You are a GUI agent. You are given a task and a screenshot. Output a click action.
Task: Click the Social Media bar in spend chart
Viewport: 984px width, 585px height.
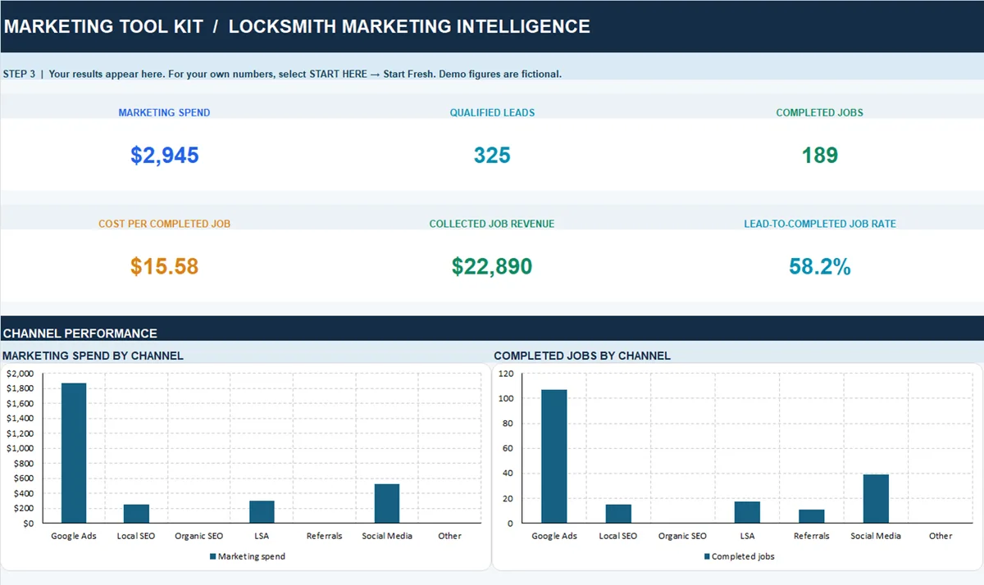pyautogui.click(x=387, y=504)
